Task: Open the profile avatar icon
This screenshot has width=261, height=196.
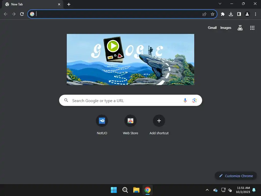Action: coord(247,14)
